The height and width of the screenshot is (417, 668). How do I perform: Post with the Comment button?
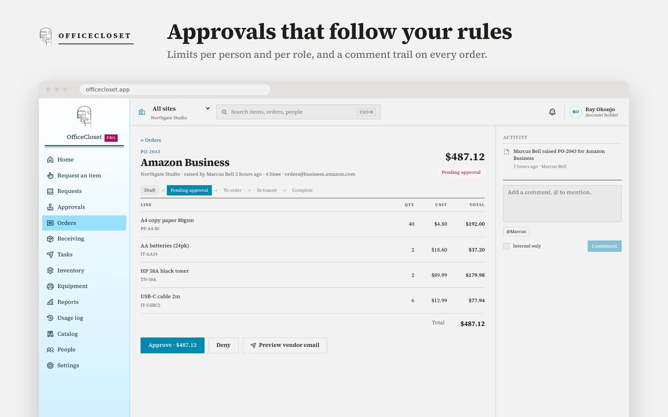click(x=604, y=246)
